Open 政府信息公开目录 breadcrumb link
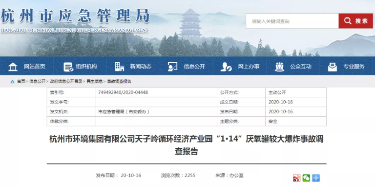The image size is (376, 195). 66,82
